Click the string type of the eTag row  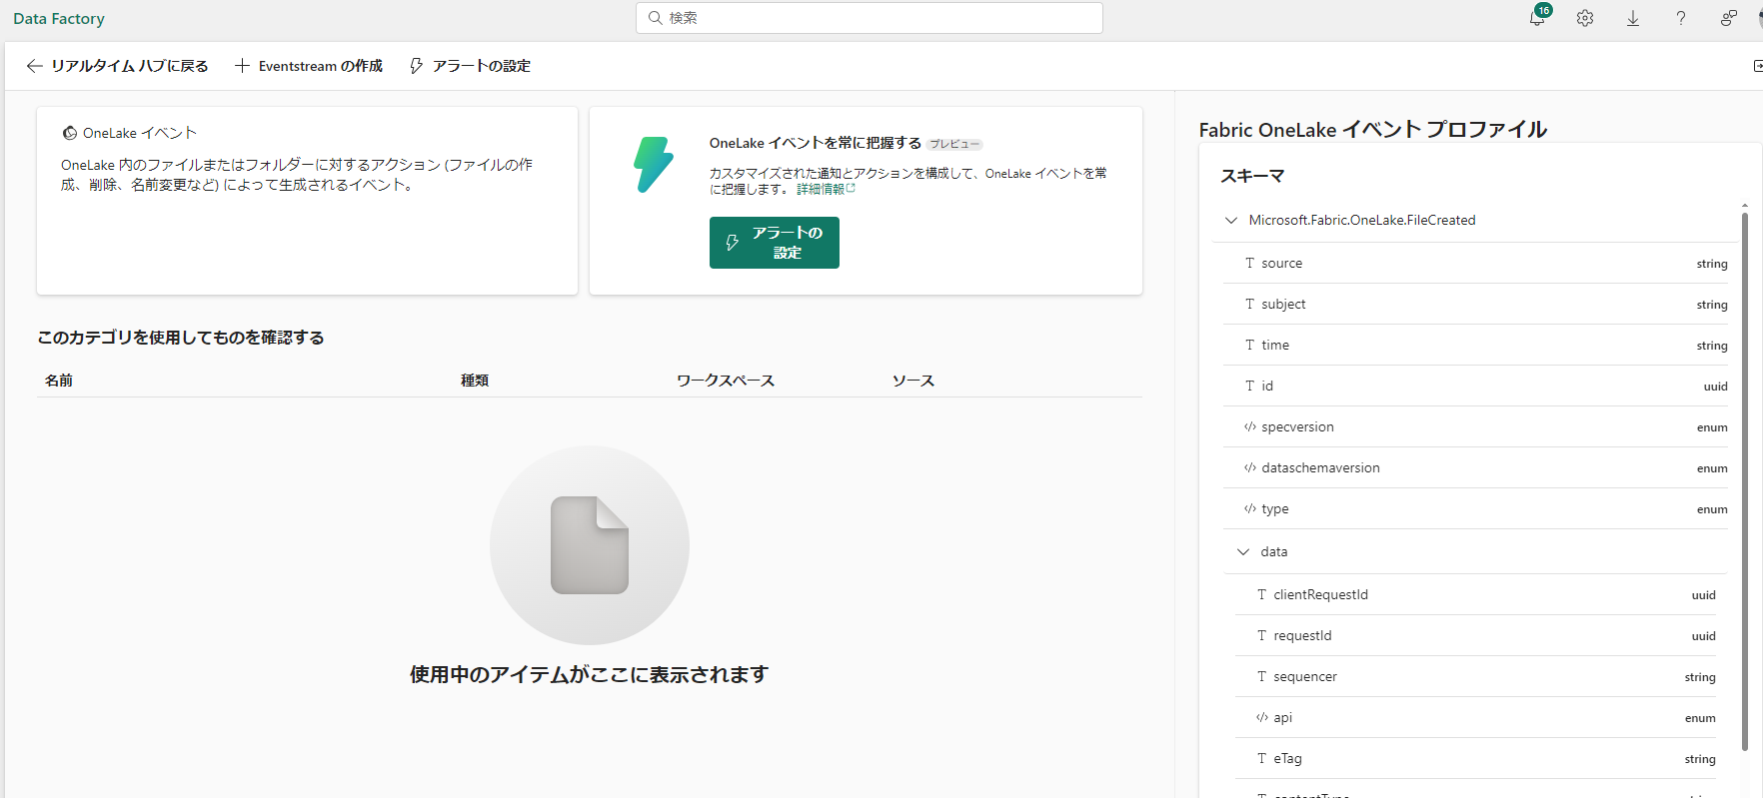pyautogui.click(x=1699, y=759)
